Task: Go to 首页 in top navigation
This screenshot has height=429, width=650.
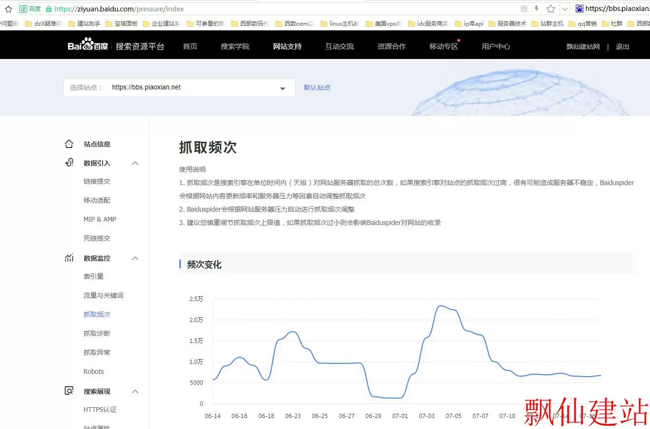Action: pos(190,46)
